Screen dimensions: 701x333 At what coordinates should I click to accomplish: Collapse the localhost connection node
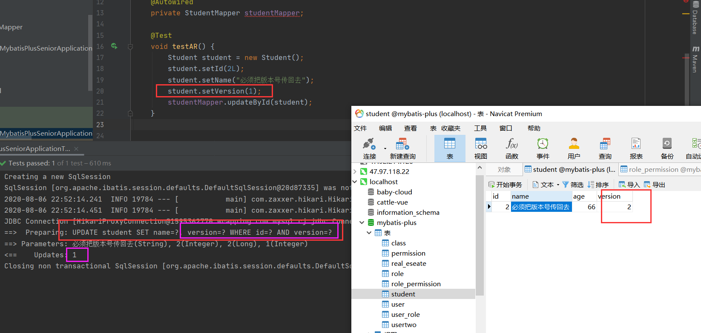pos(355,182)
